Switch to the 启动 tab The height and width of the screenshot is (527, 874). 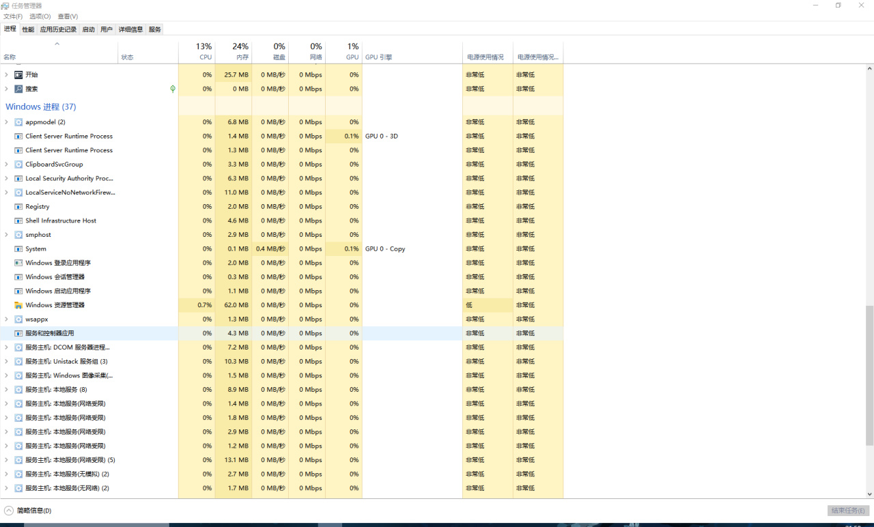pos(89,29)
